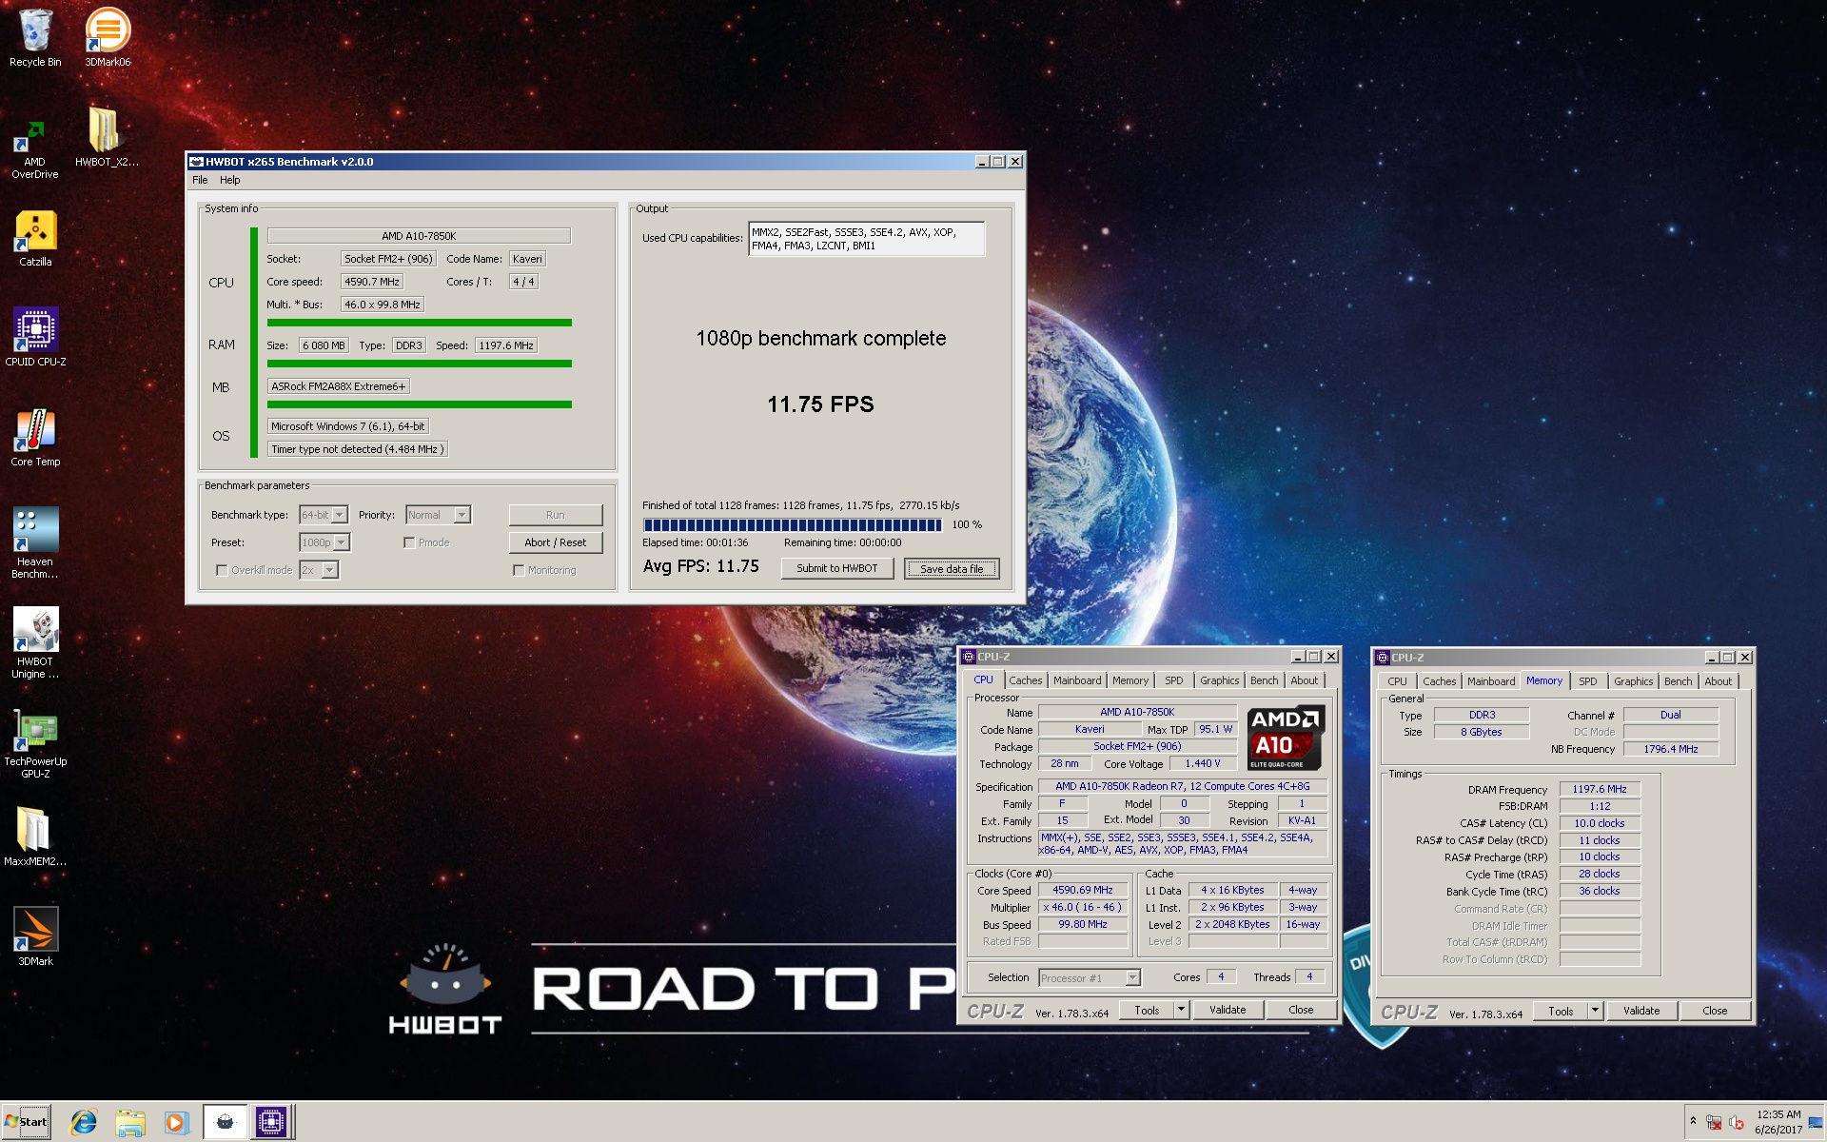Open Graphics tab in left CPU-Z

[x=1219, y=680]
